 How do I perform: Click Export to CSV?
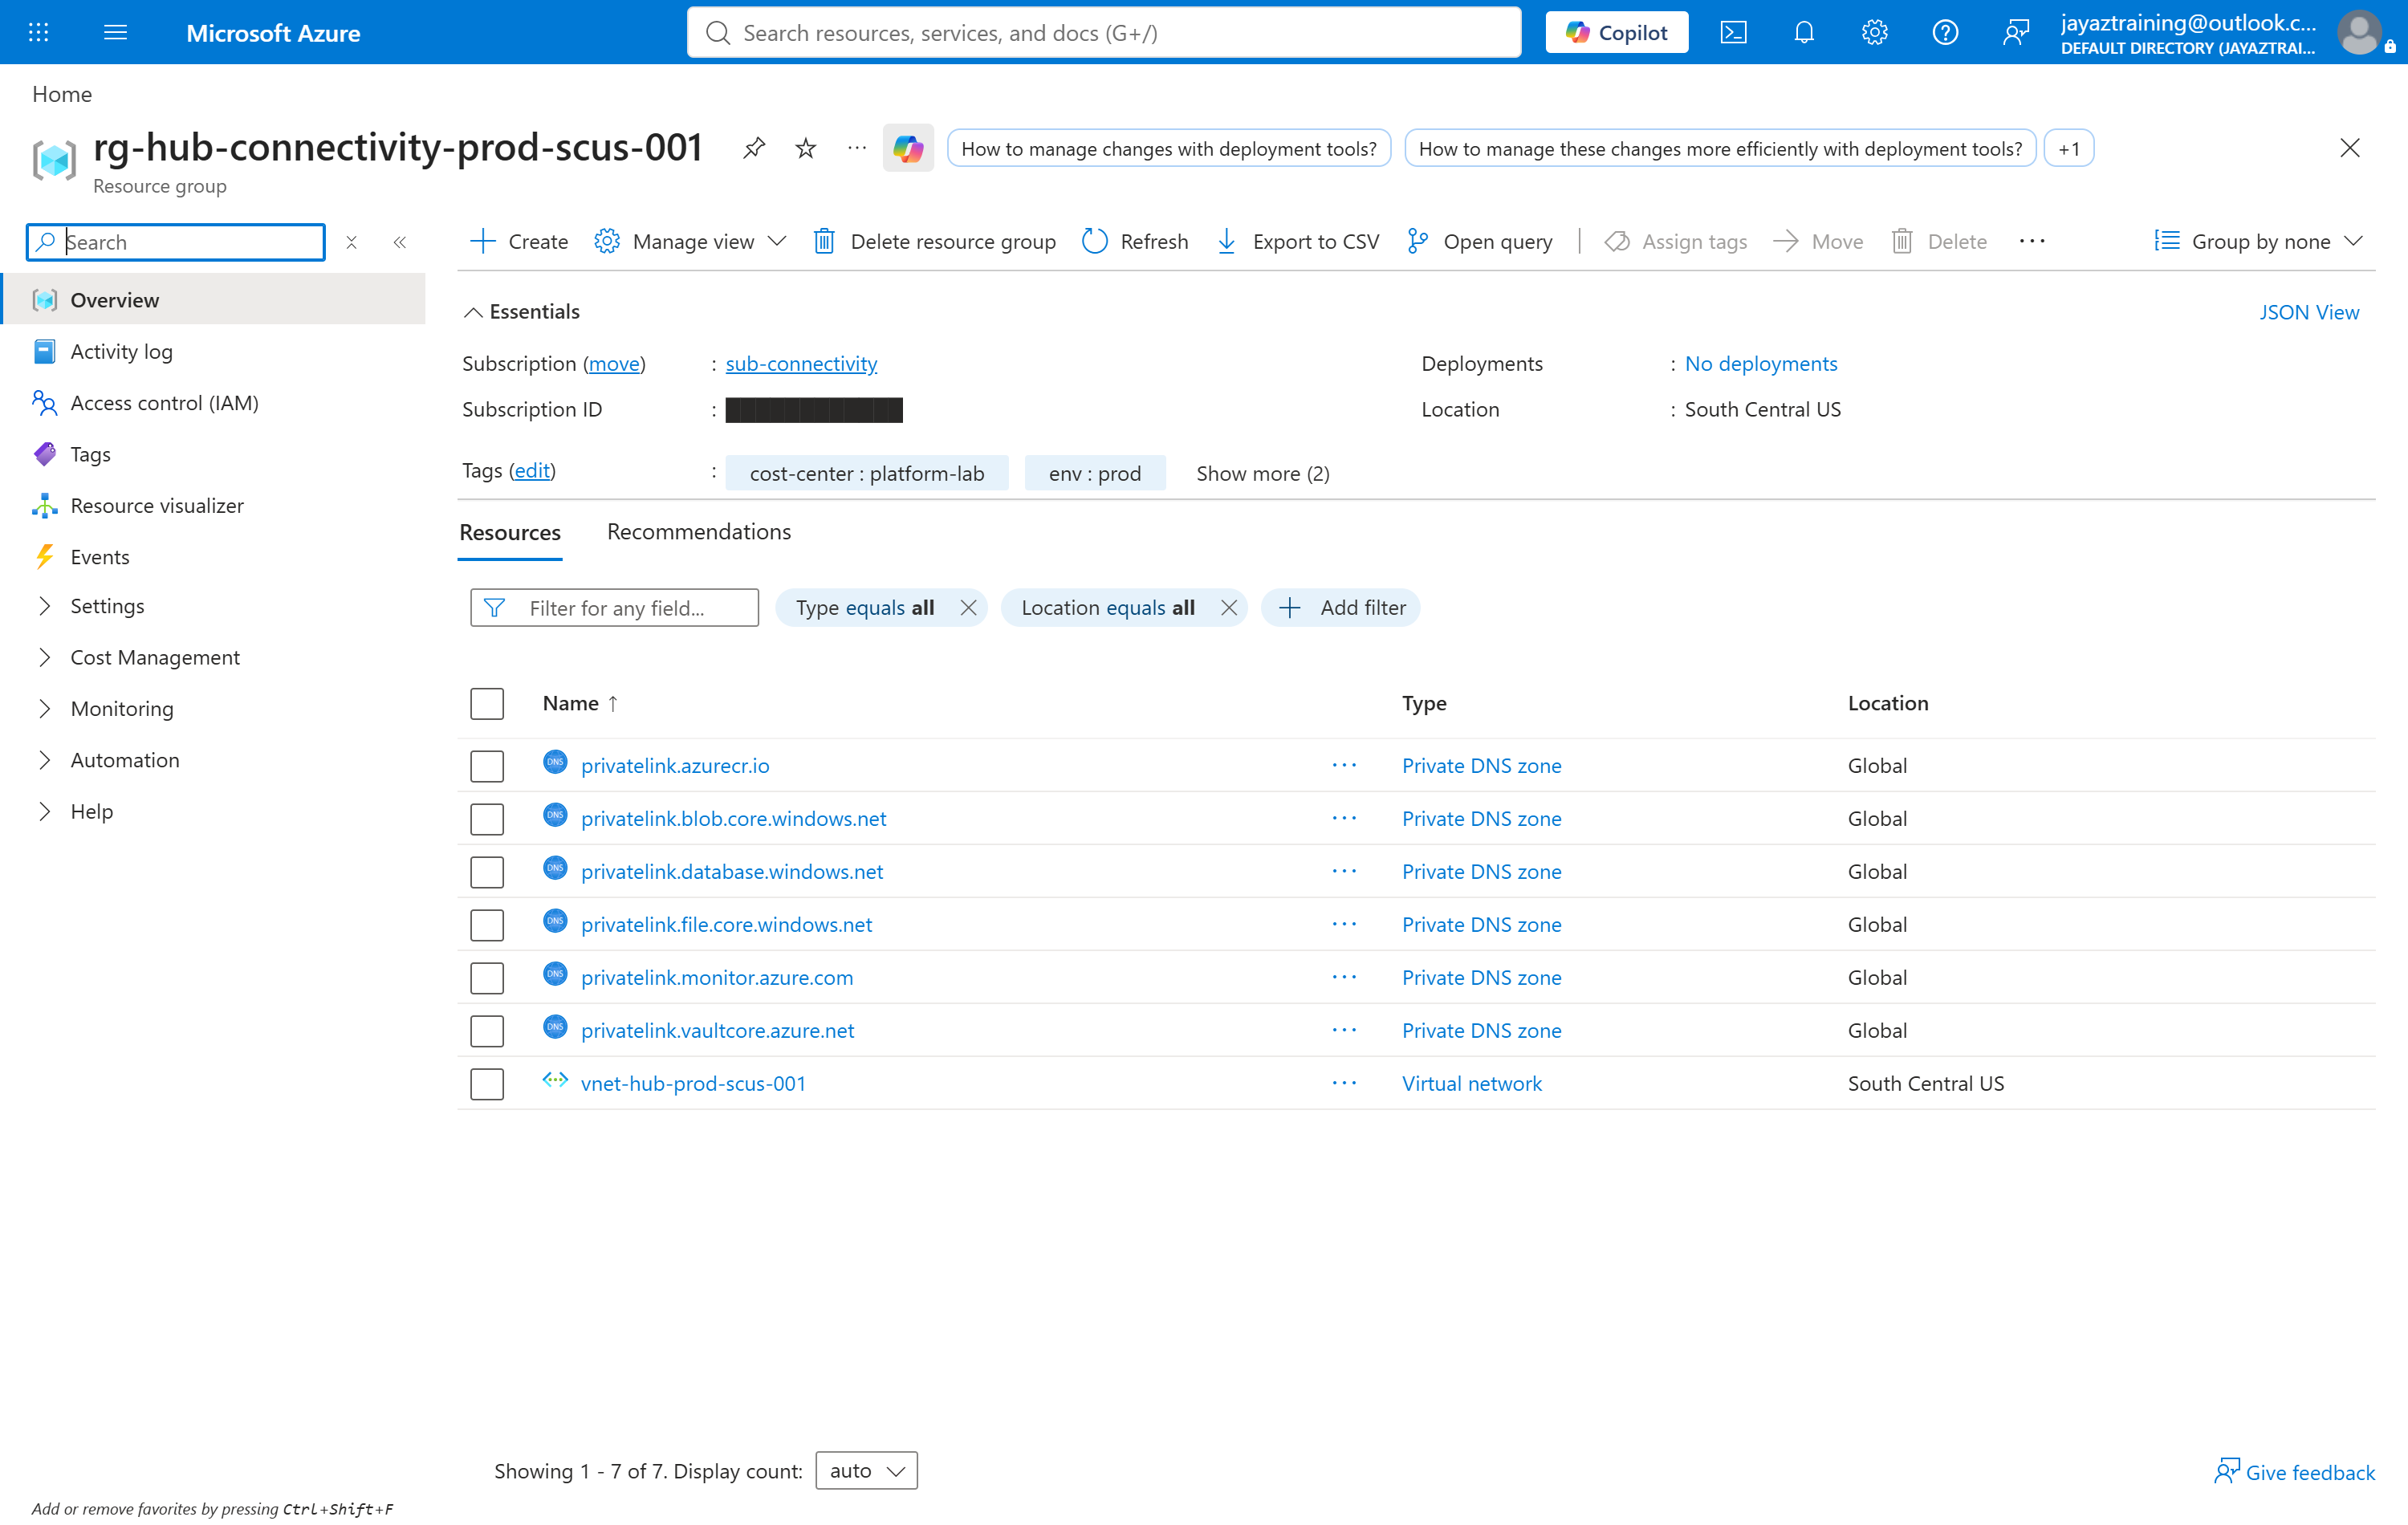click(x=1298, y=241)
